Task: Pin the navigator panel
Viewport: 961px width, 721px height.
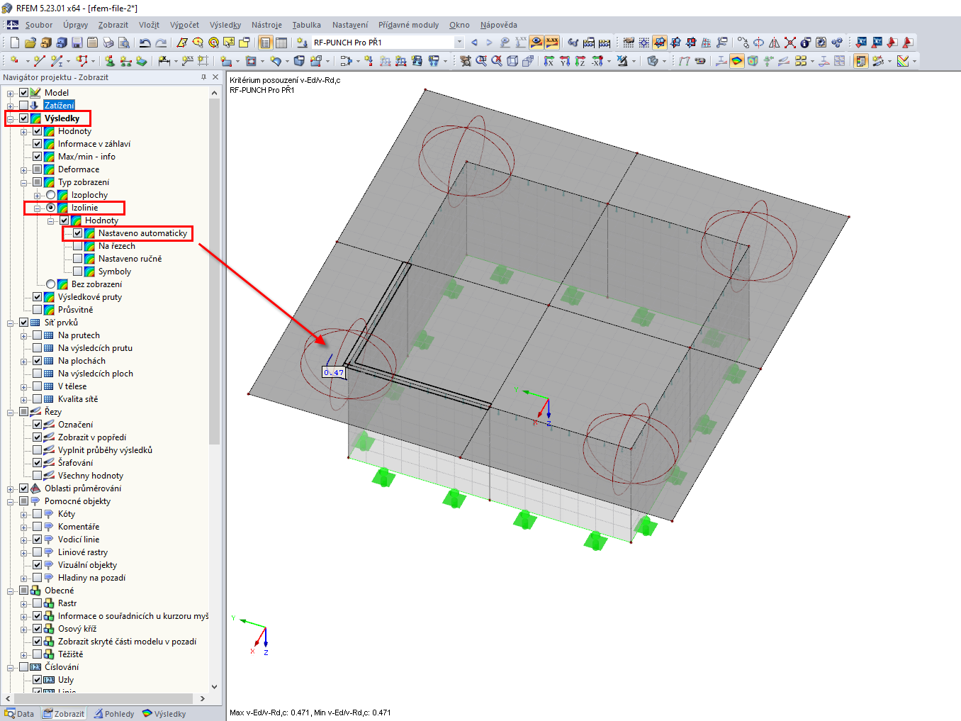Action: click(203, 77)
